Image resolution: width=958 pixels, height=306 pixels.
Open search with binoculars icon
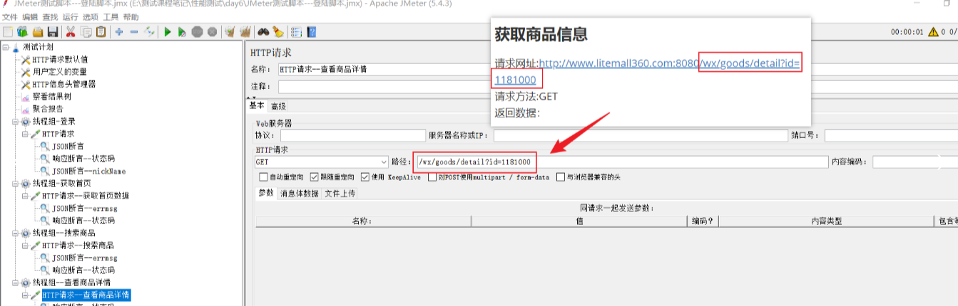[263, 31]
